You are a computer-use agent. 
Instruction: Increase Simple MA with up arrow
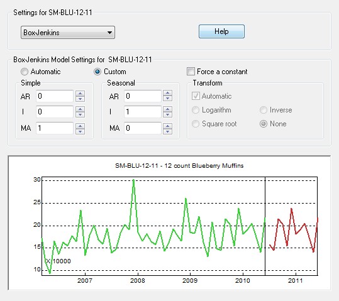81,125
